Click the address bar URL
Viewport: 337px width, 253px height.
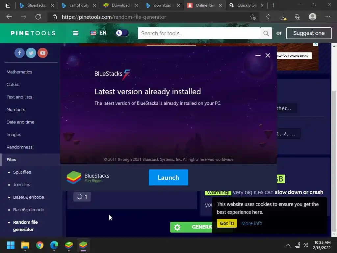[114, 17]
